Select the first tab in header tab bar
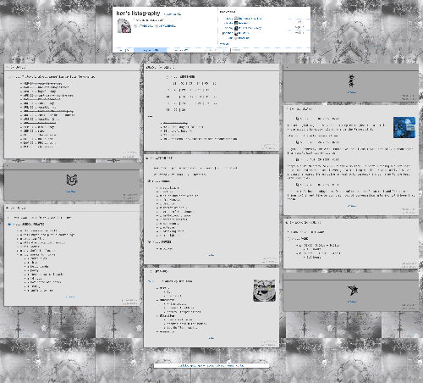The width and height of the screenshot is (423, 383). 124,50
